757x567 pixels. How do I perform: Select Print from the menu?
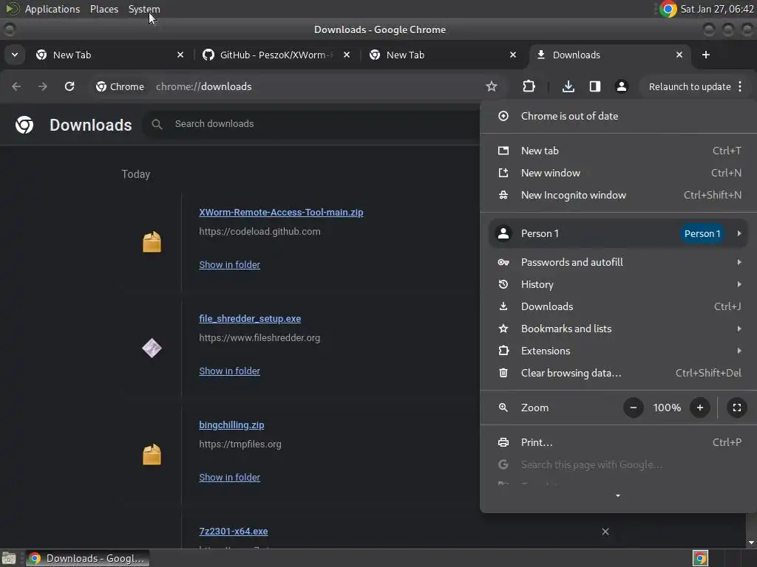pos(618,443)
